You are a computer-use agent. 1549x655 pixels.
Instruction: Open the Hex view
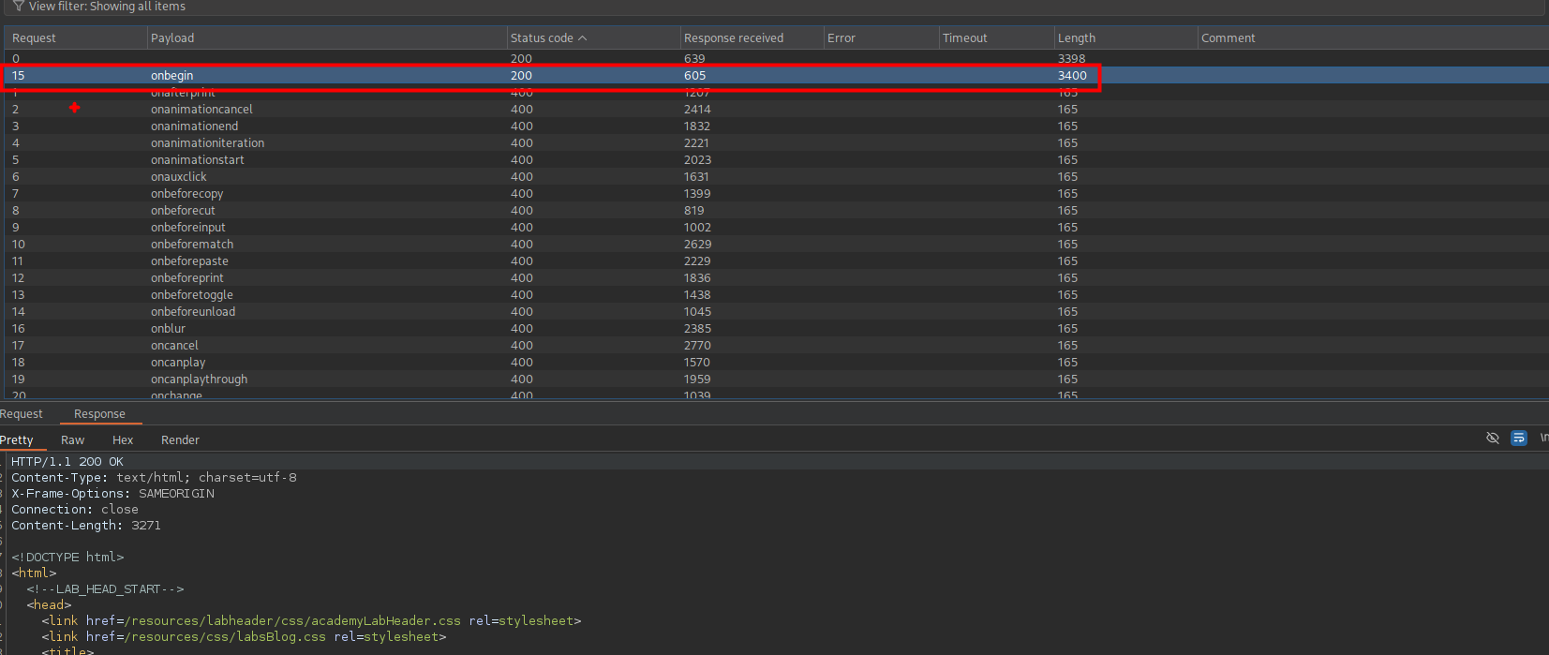(123, 440)
